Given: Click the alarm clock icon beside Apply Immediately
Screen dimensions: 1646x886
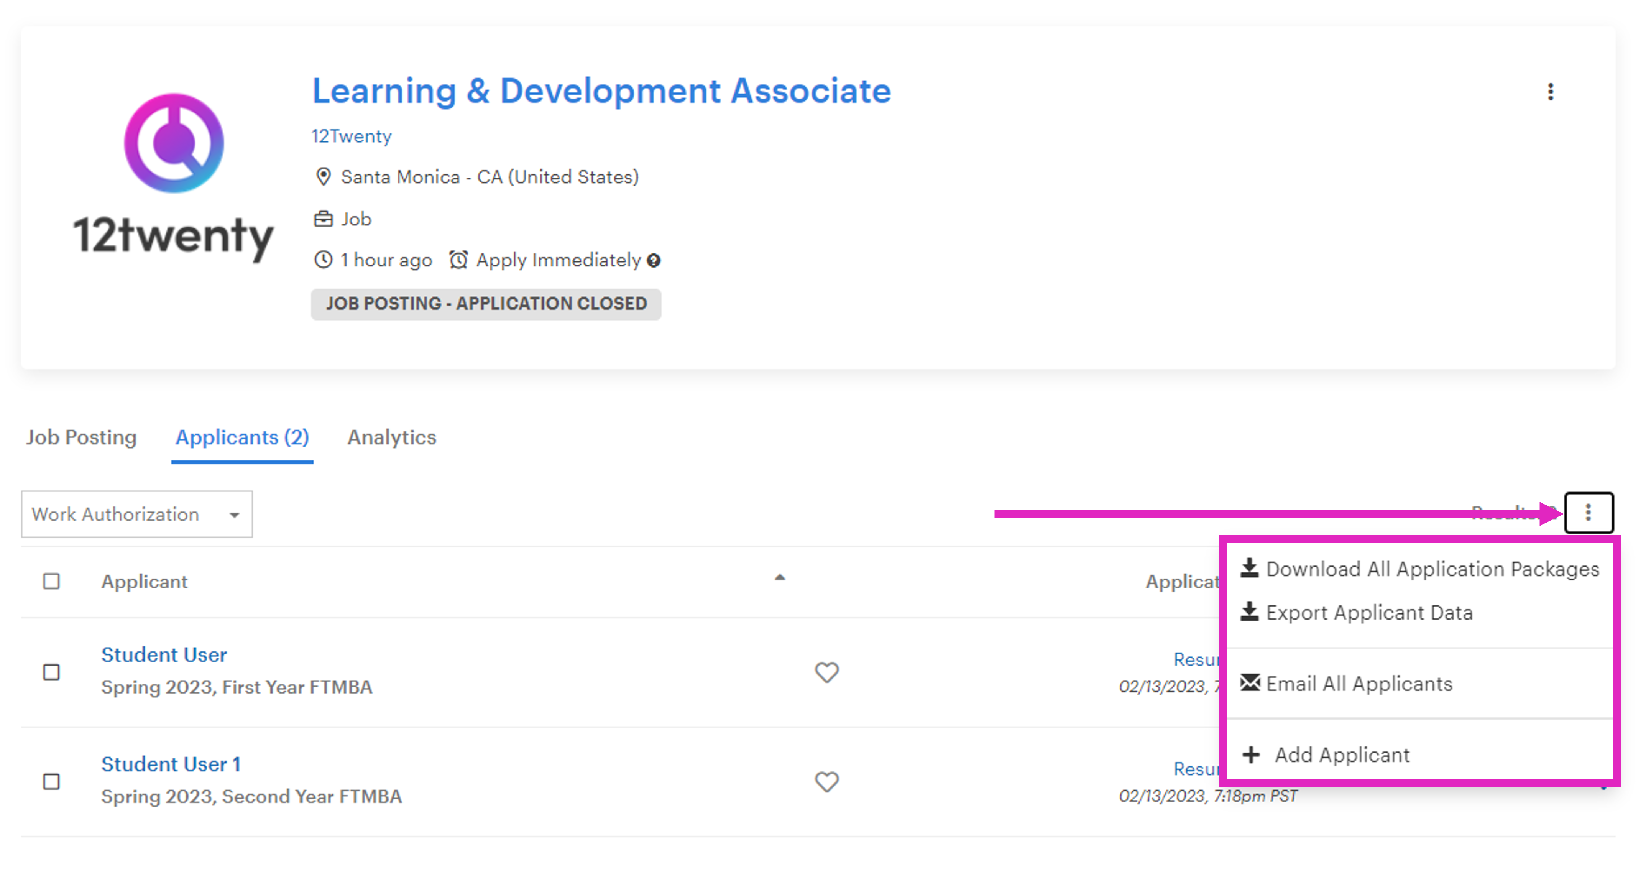Looking at the screenshot, I should click(x=458, y=260).
